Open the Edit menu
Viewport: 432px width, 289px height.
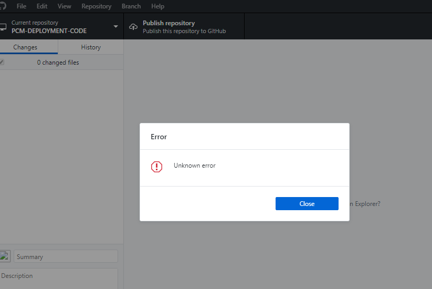pyautogui.click(x=42, y=6)
